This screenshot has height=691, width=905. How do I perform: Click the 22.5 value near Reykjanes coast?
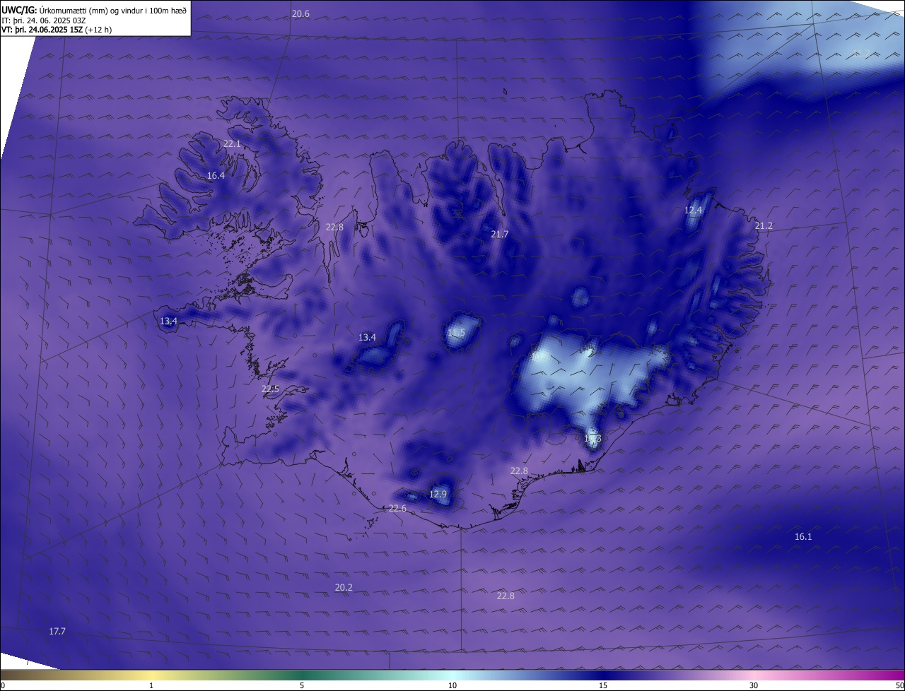[x=270, y=389]
